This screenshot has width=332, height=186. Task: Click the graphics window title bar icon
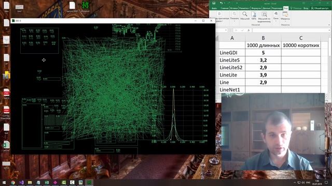13,21
